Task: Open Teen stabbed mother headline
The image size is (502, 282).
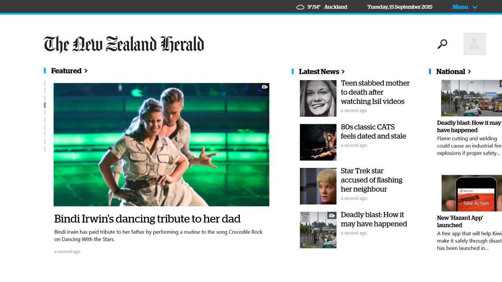Action: point(375,92)
